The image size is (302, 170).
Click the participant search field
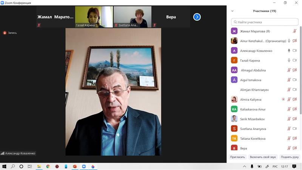pos(264,22)
